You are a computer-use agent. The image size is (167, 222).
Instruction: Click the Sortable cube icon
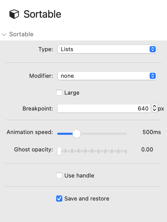[x=14, y=14]
